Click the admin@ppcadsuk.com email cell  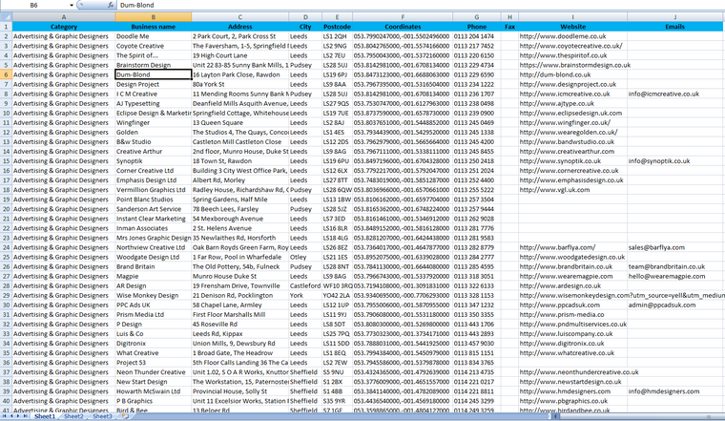[675, 305]
